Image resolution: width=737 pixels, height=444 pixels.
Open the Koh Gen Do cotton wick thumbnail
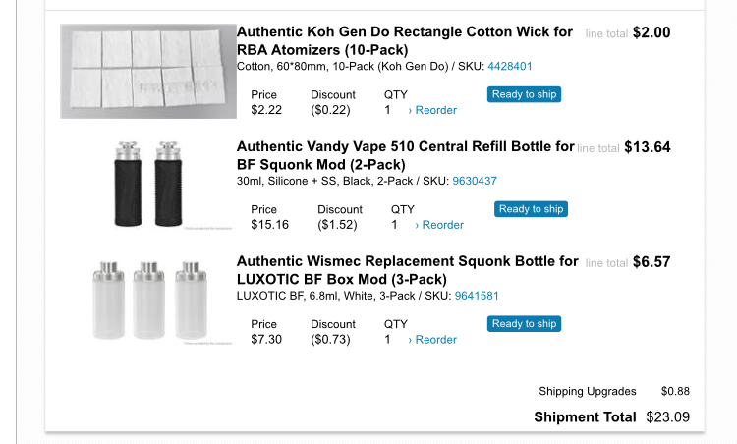point(147,72)
